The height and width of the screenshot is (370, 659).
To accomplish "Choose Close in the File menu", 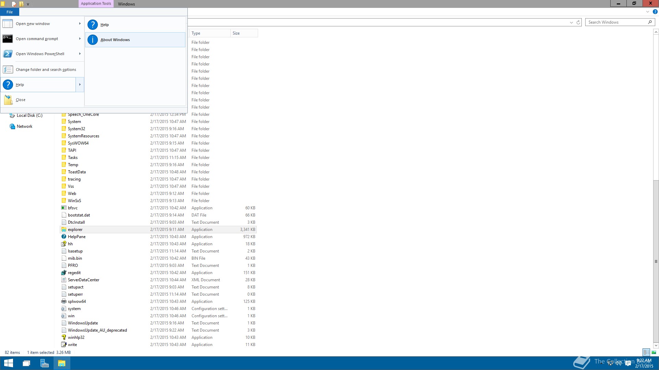I will (42, 100).
